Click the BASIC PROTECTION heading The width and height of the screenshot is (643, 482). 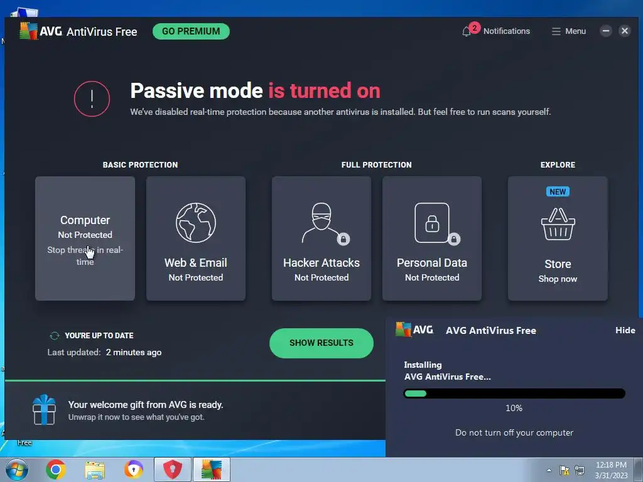[x=140, y=165]
